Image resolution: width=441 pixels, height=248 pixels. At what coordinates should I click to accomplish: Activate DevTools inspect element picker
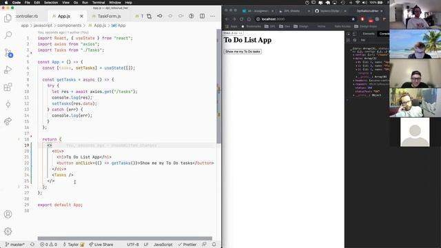(349, 34)
